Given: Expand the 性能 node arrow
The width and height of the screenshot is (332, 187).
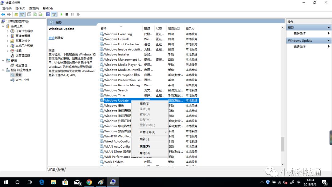Looking at the screenshot, I should click(x=8, y=51).
